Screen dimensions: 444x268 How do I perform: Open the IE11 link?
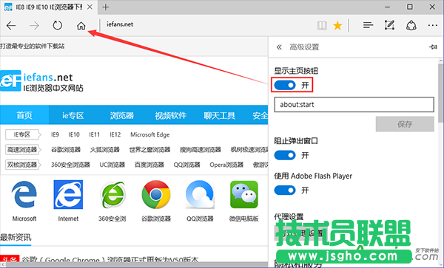point(94,134)
